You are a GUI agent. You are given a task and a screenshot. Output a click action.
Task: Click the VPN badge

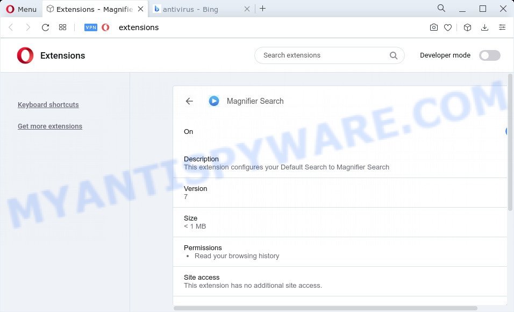[91, 27]
